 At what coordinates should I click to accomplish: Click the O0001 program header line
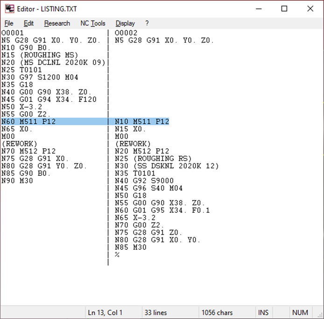point(12,33)
